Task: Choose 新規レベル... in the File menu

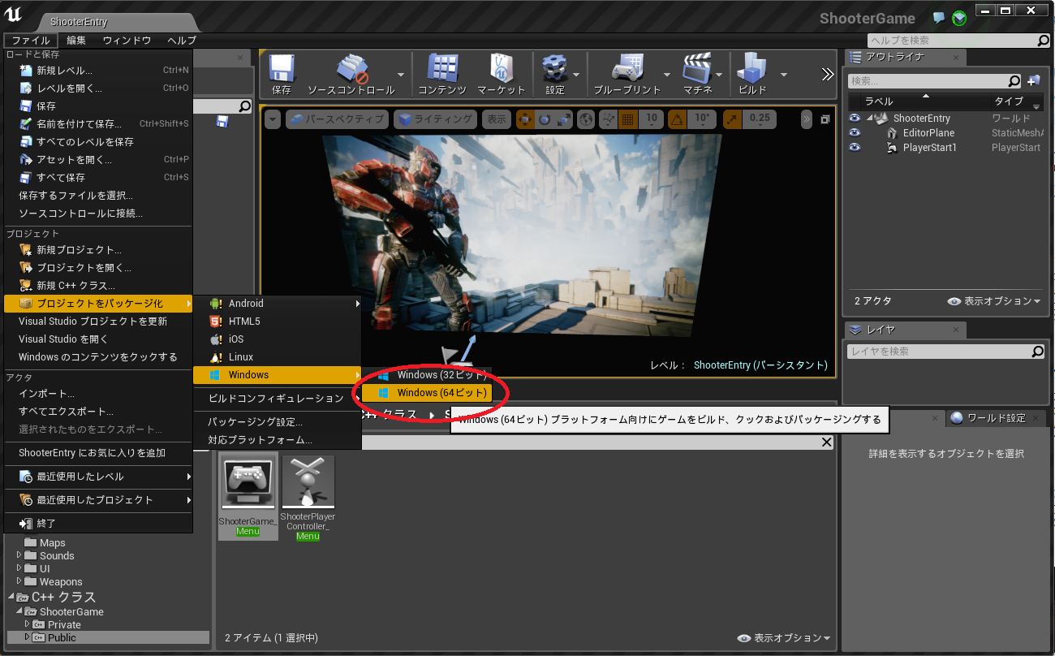Action: tap(98, 71)
